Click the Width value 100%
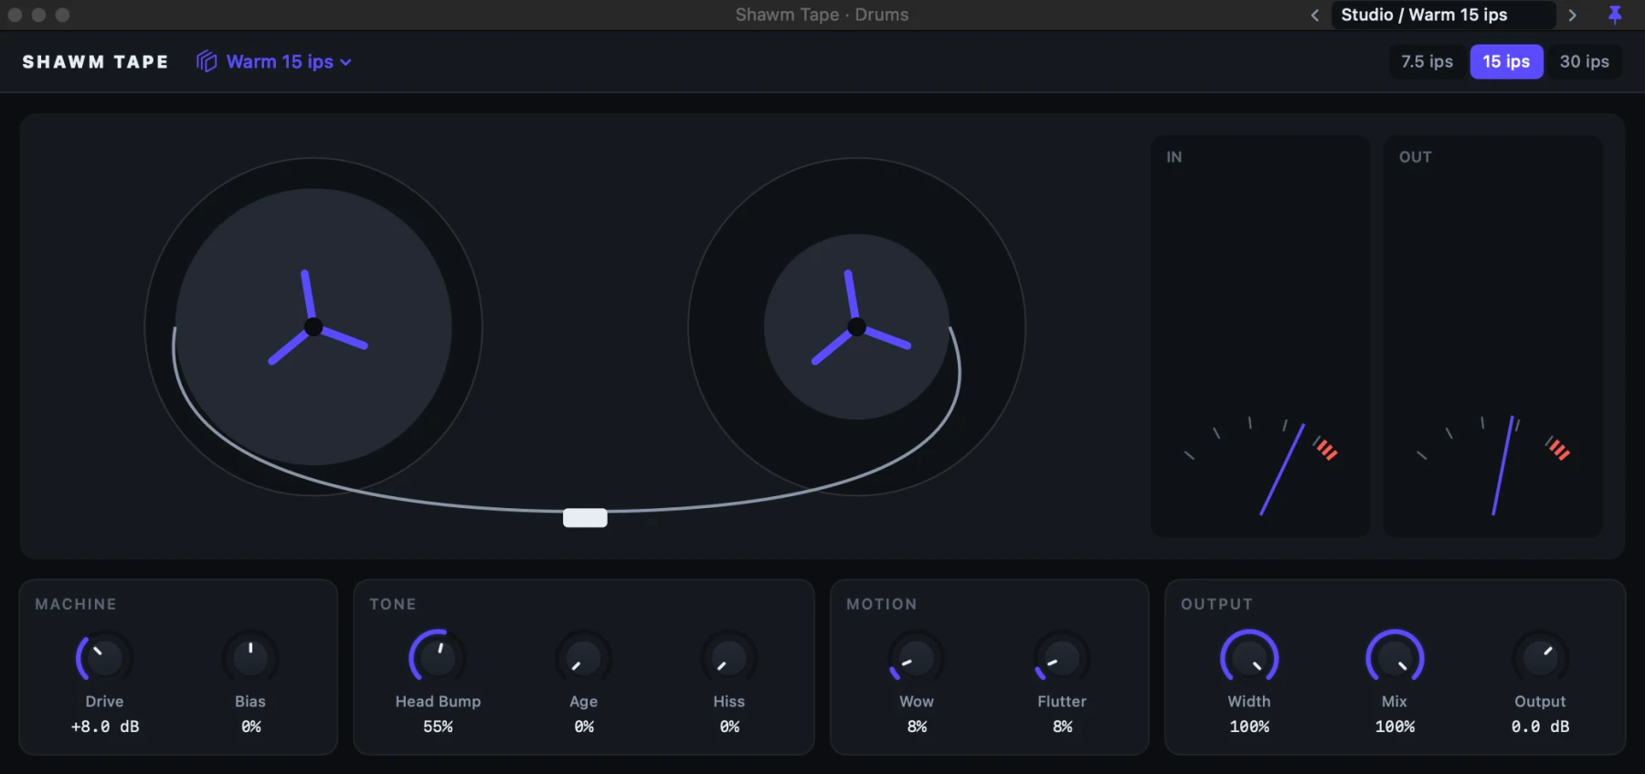 pyautogui.click(x=1249, y=726)
